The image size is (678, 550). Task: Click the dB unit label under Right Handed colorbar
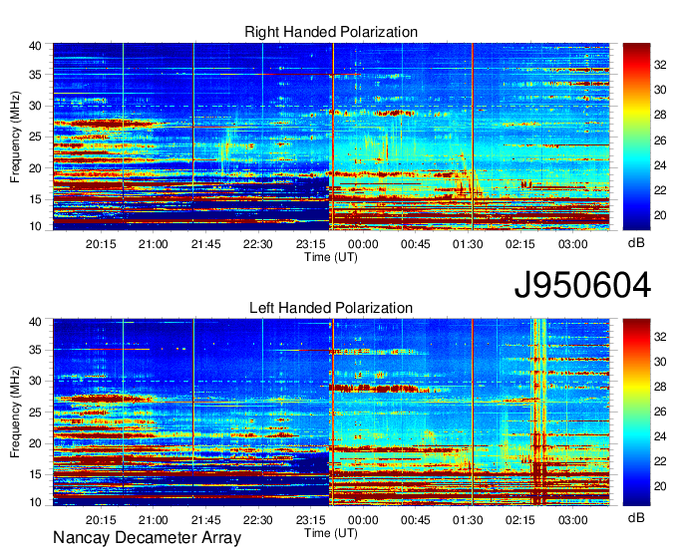point(636,243)
